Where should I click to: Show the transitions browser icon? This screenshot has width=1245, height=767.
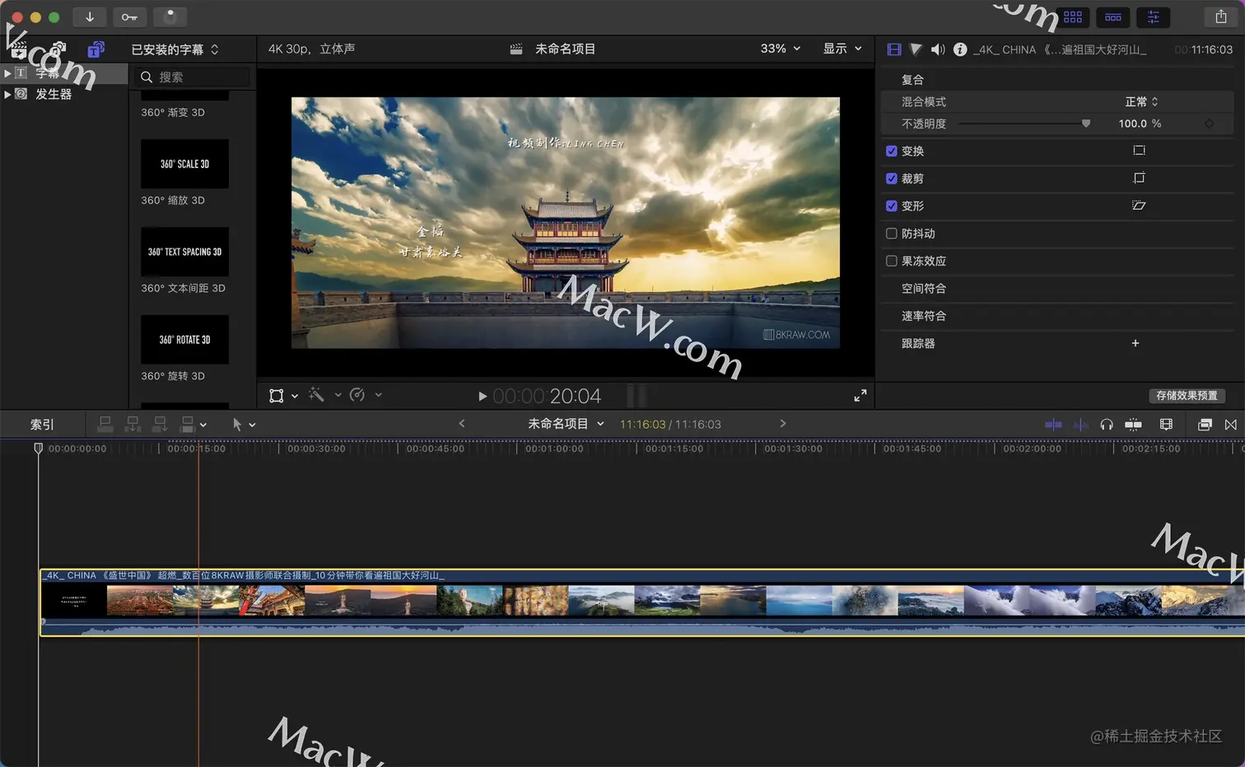(x=1231, y=425)
